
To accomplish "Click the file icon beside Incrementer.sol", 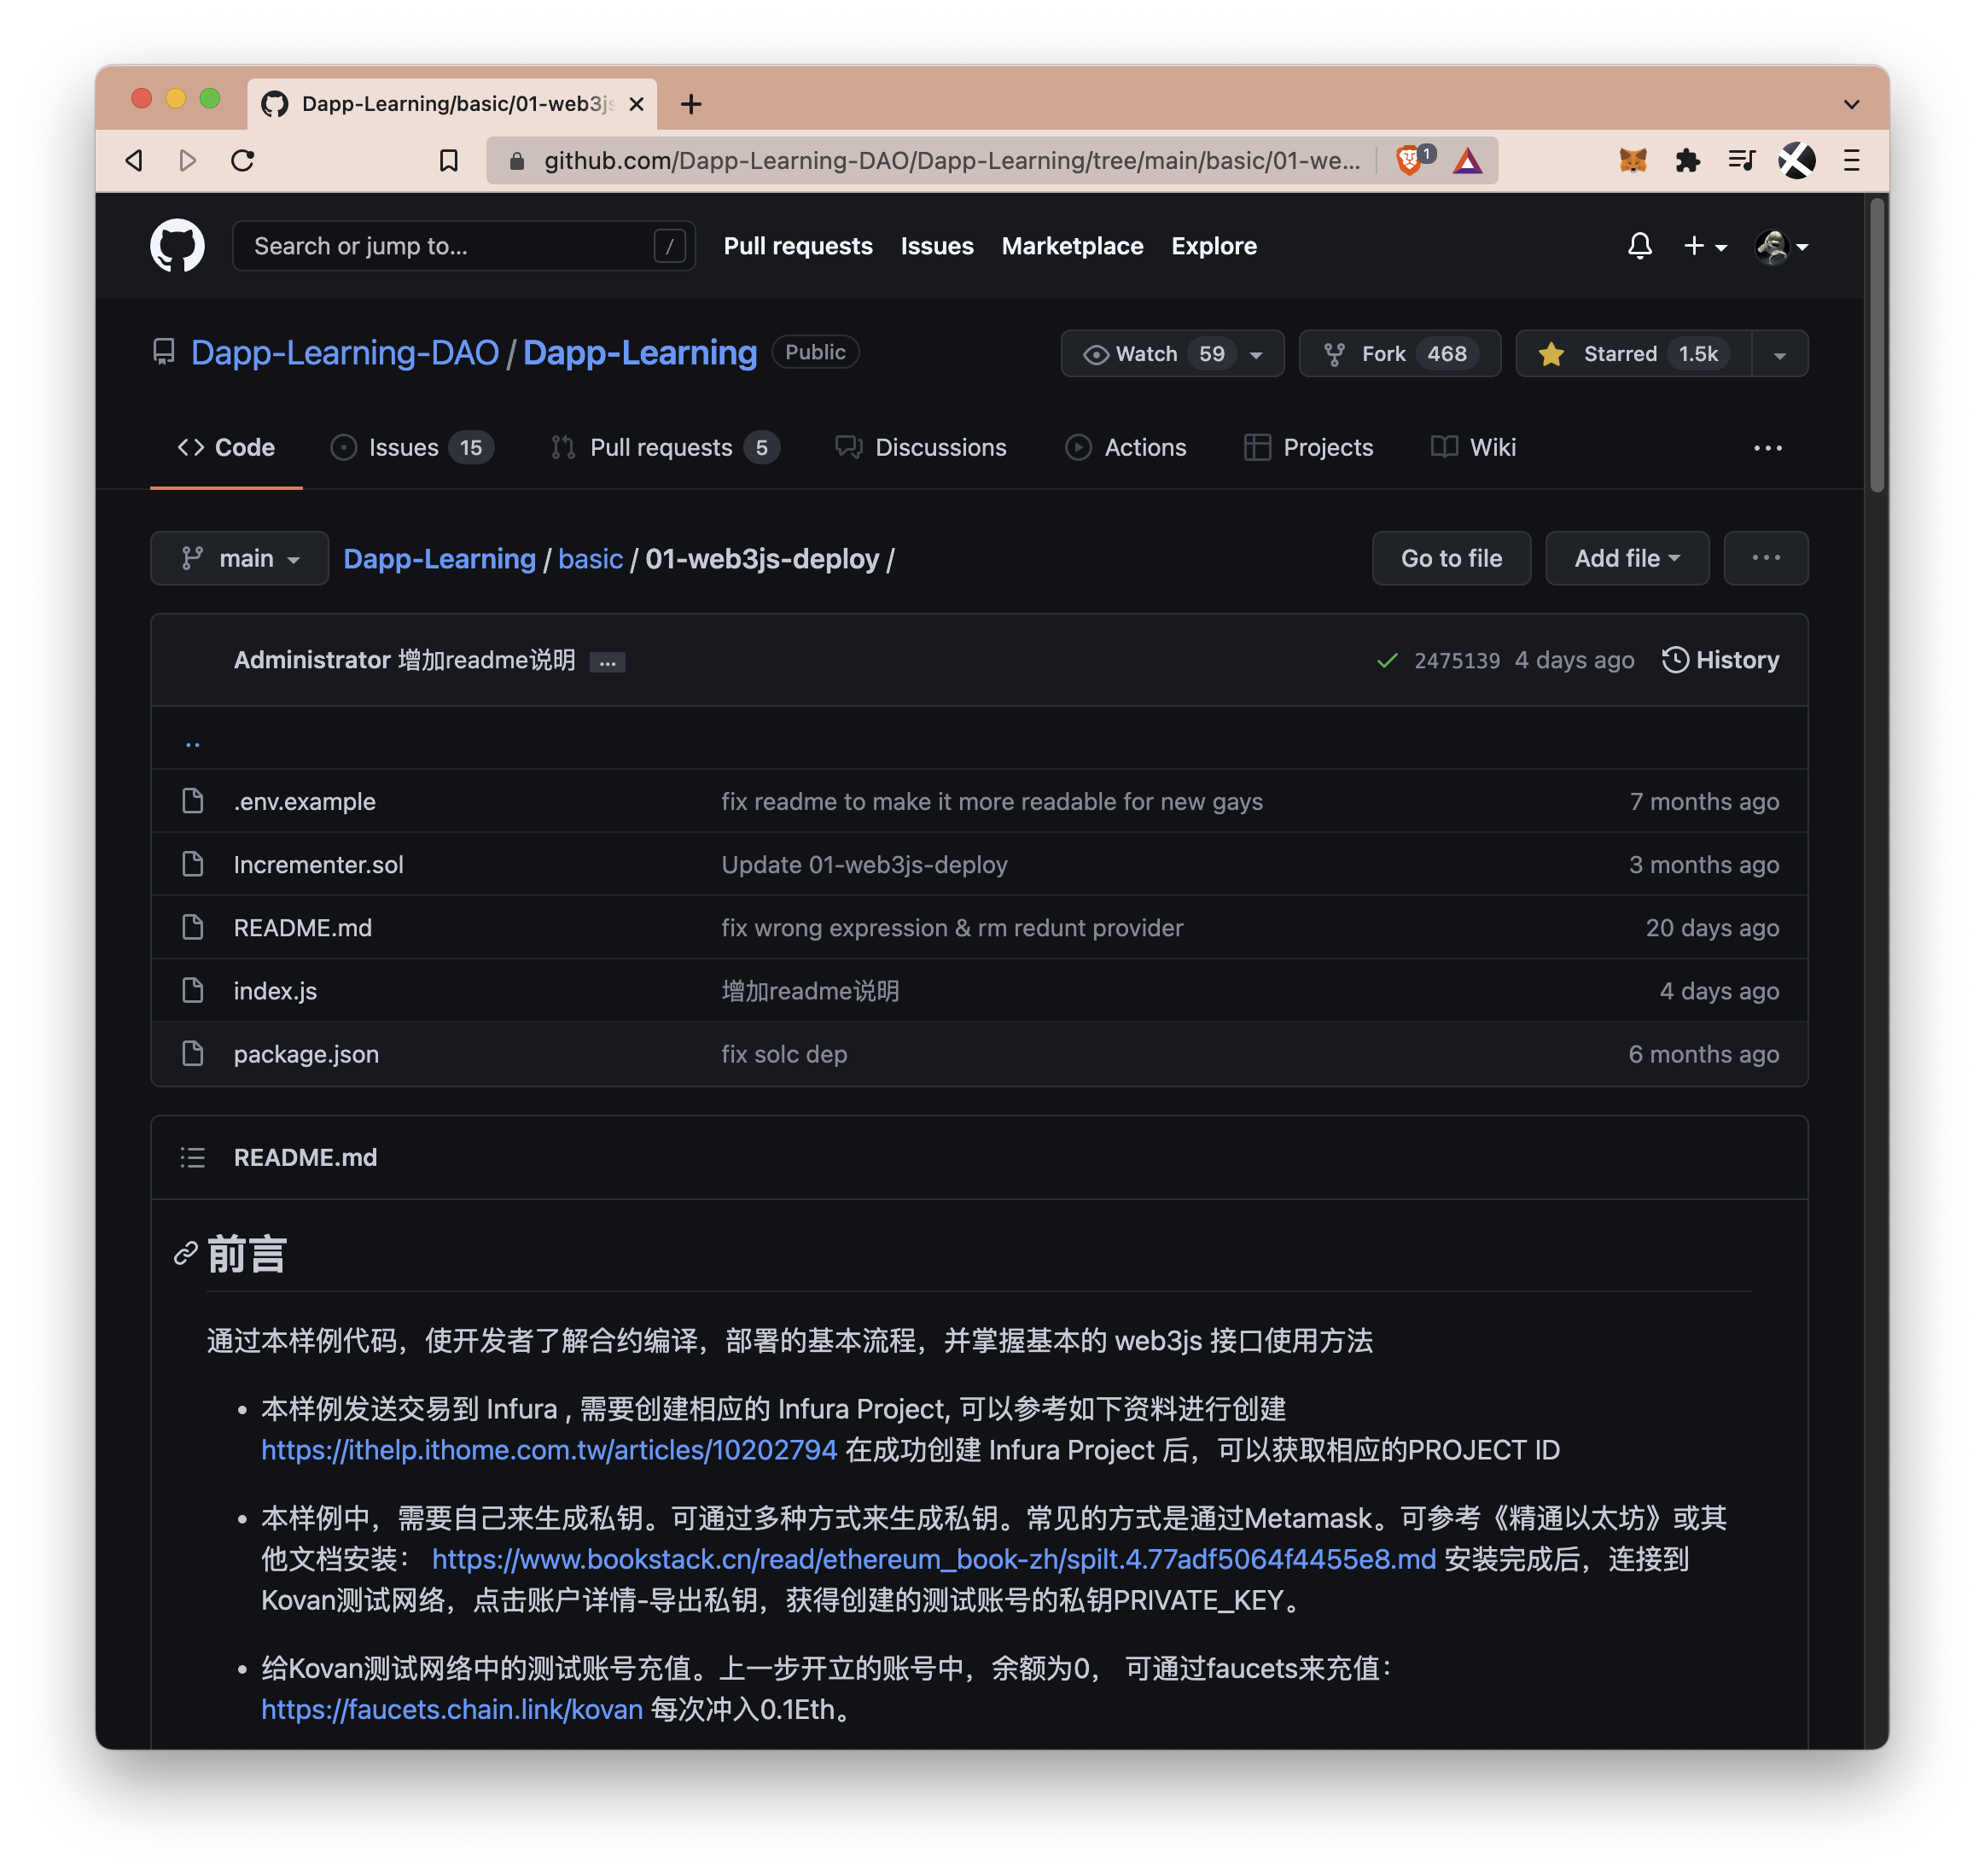I will point(192,864).
